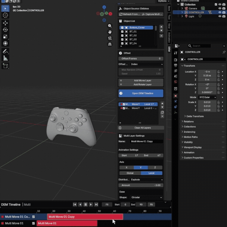Click the Clear All Layers button

pyautogui.click(x=141, y=128)
